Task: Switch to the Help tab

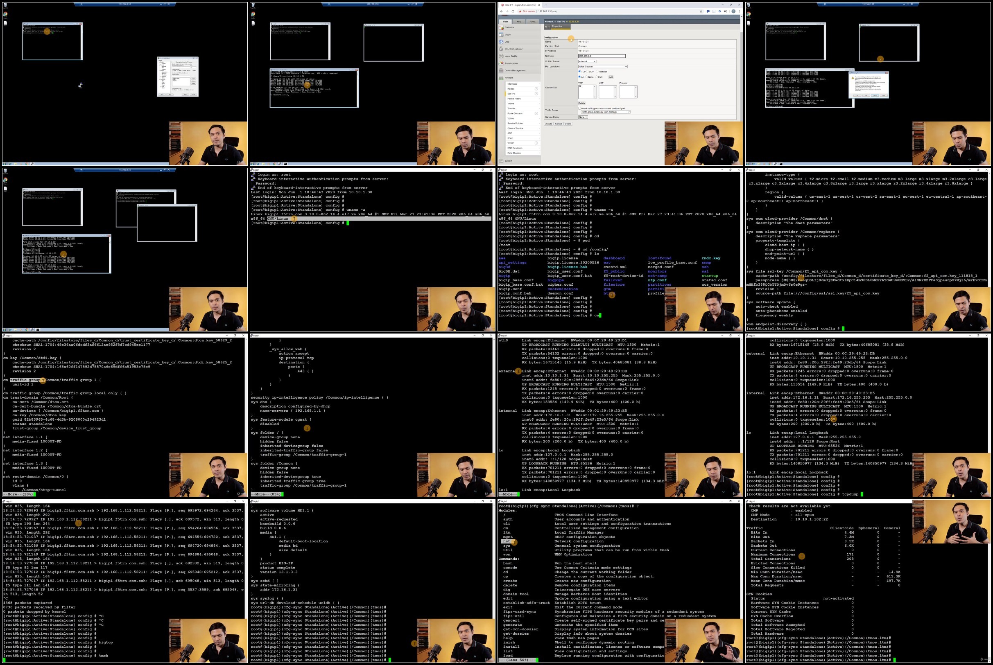Action: point(519,22)
